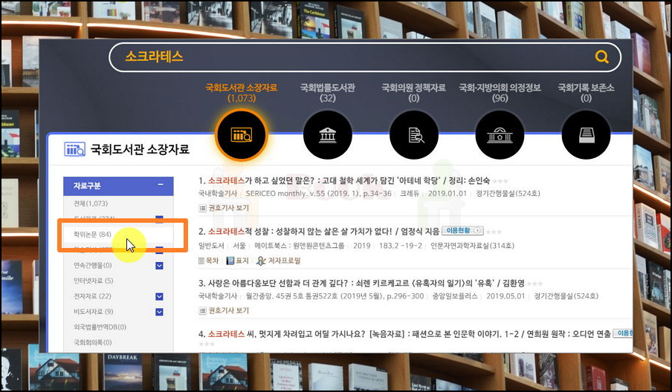The width and height of the screenshot is (672, 392).
Task: Expand the 비도서자료 (9) dropdown arrow
Action: [x=159, y=312]
